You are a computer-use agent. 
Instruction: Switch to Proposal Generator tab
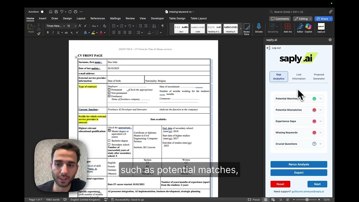319,77
